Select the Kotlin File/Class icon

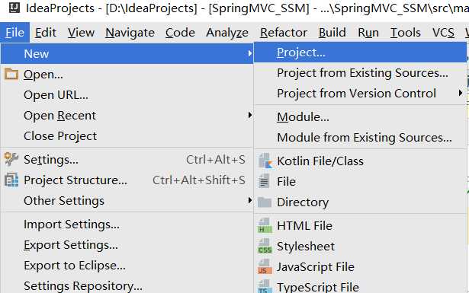pos(265,161)
